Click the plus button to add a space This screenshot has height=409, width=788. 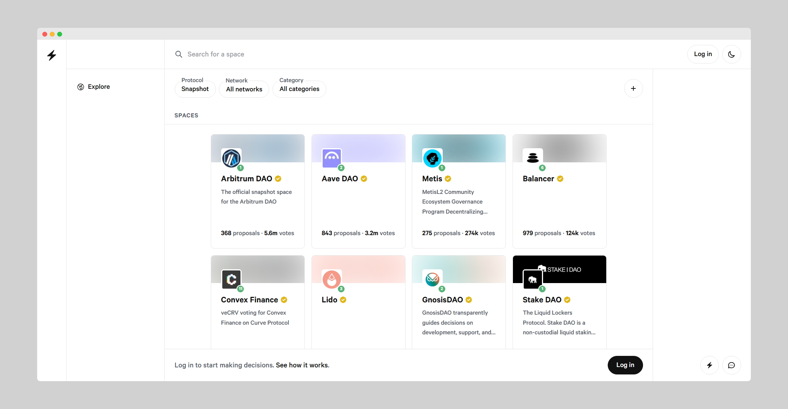pos(633,88)
